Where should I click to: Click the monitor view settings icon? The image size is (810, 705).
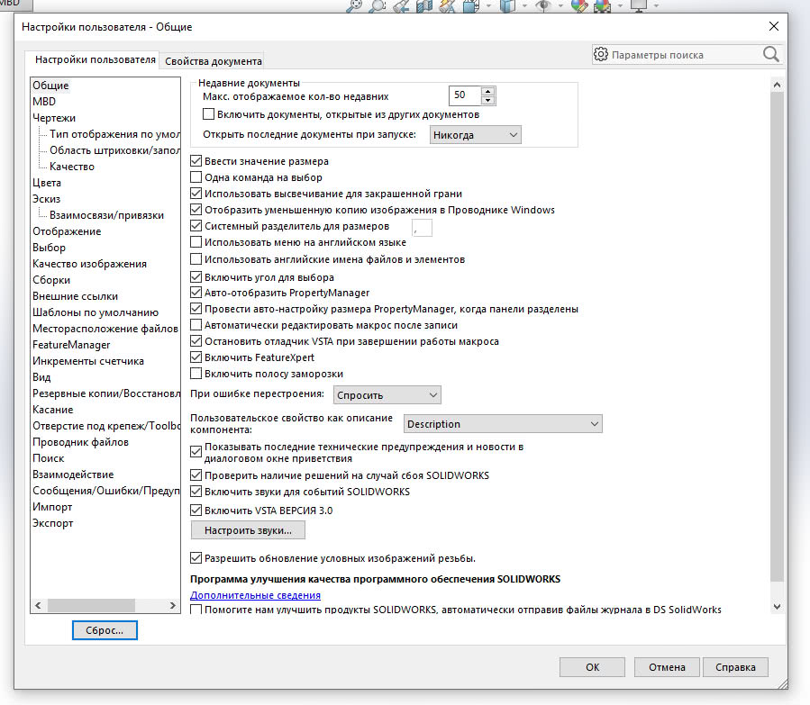tap(639, 5)
